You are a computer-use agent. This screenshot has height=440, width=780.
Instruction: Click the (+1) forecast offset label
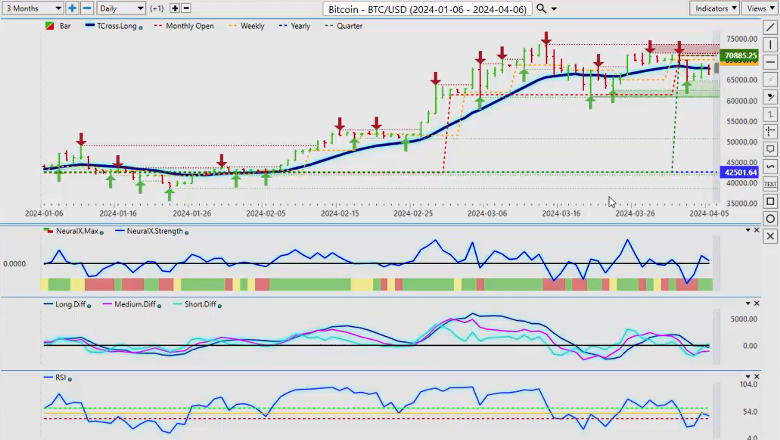157,9
